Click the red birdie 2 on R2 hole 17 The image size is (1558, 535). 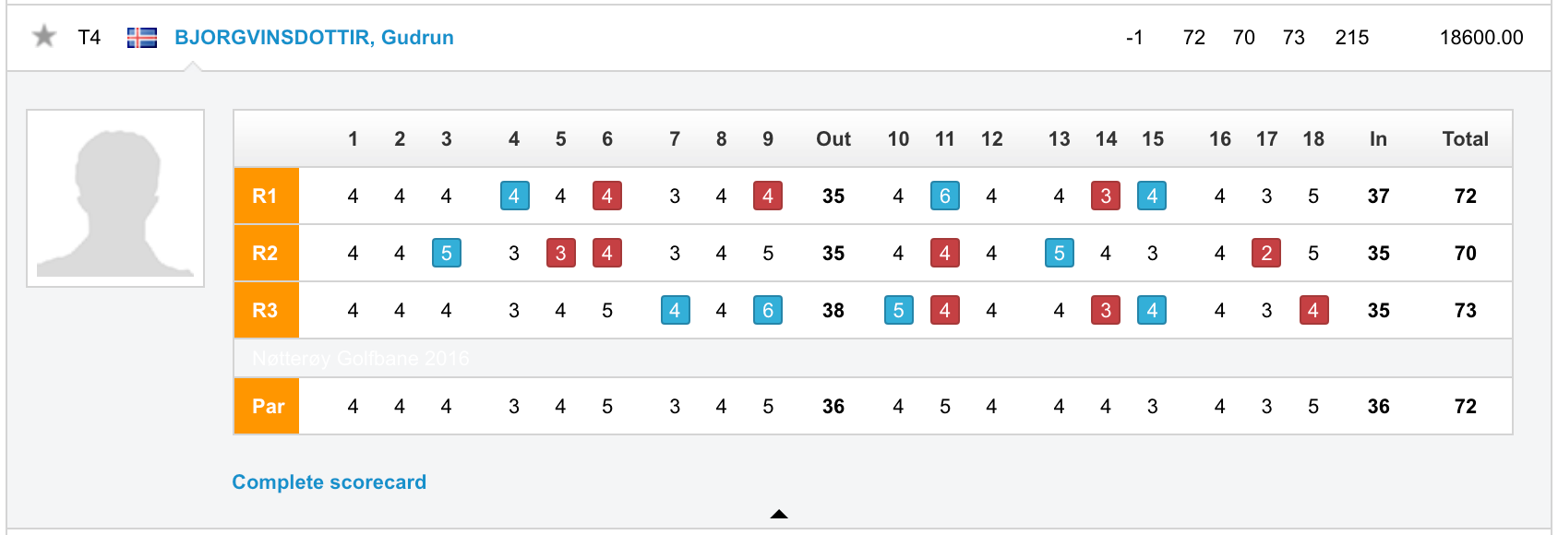coord(1266,253)
